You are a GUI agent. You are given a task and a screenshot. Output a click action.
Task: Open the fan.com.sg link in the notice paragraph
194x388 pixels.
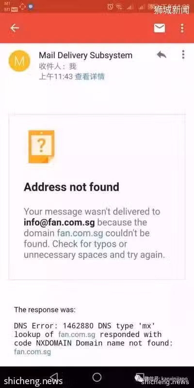coord(80,233)
